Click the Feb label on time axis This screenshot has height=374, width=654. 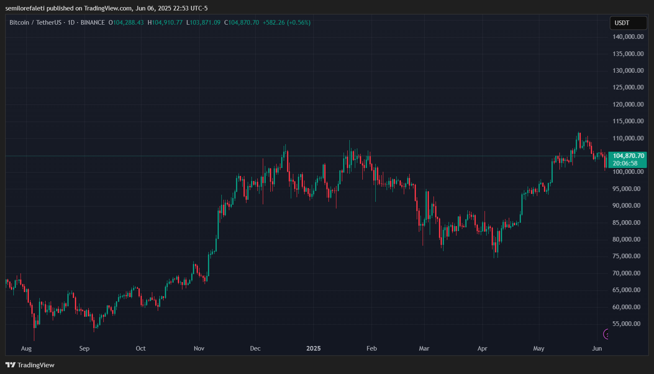coord(372,349)
